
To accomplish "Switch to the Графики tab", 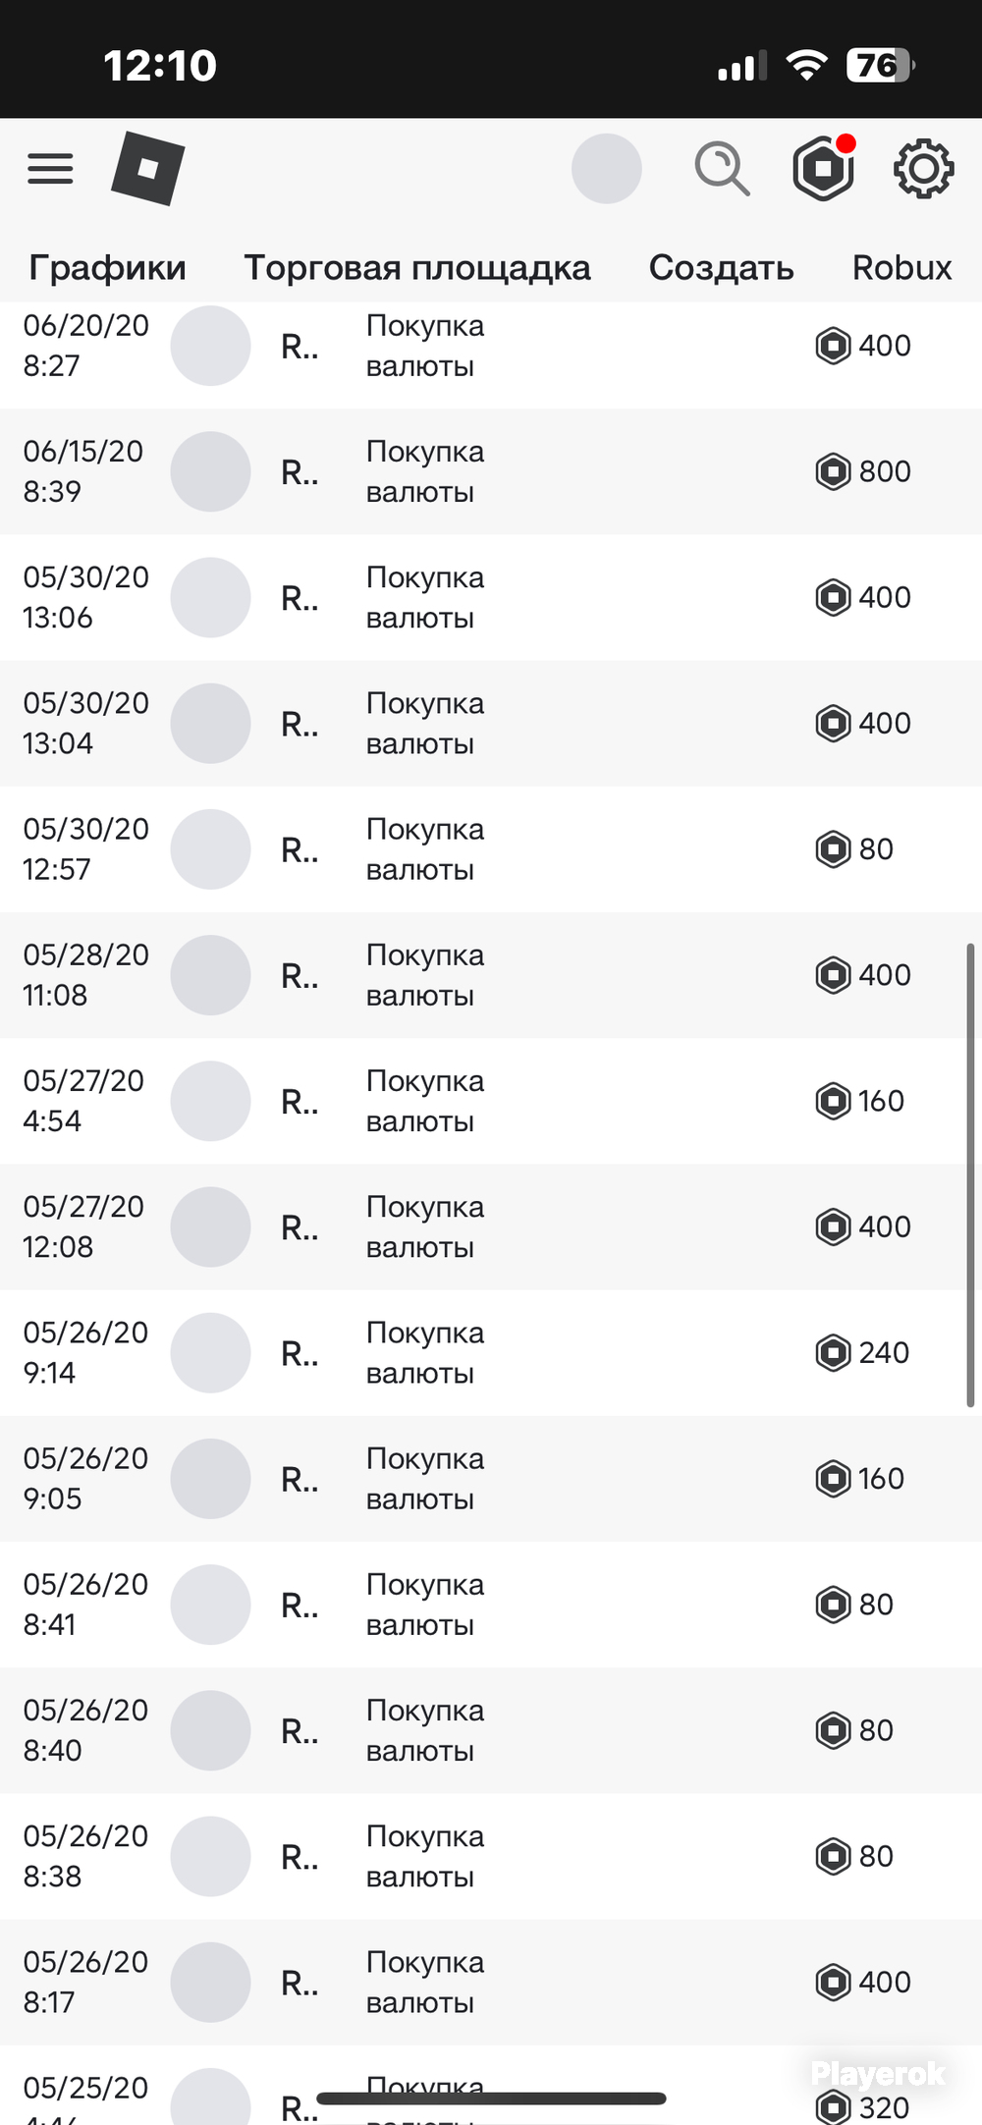I will (x=107, y=267).
